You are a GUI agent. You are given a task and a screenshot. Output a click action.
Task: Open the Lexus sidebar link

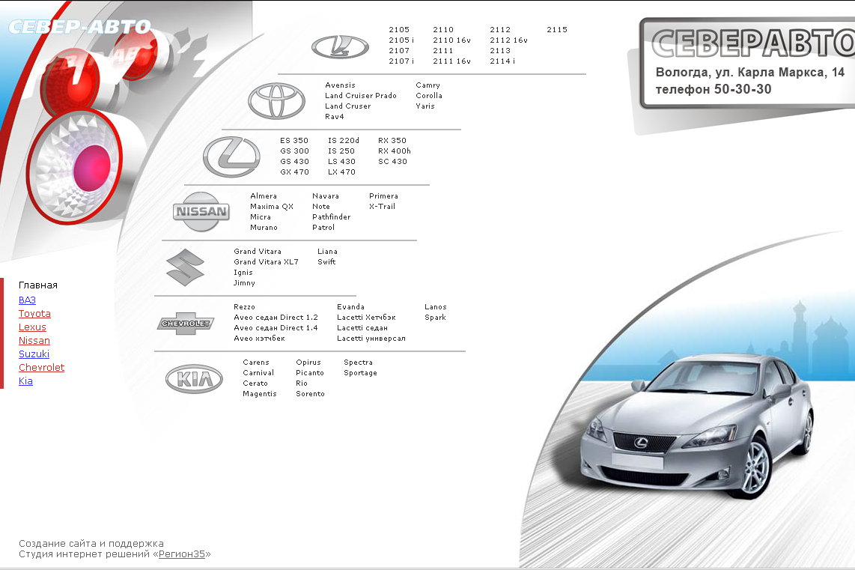tap(32, 327)
